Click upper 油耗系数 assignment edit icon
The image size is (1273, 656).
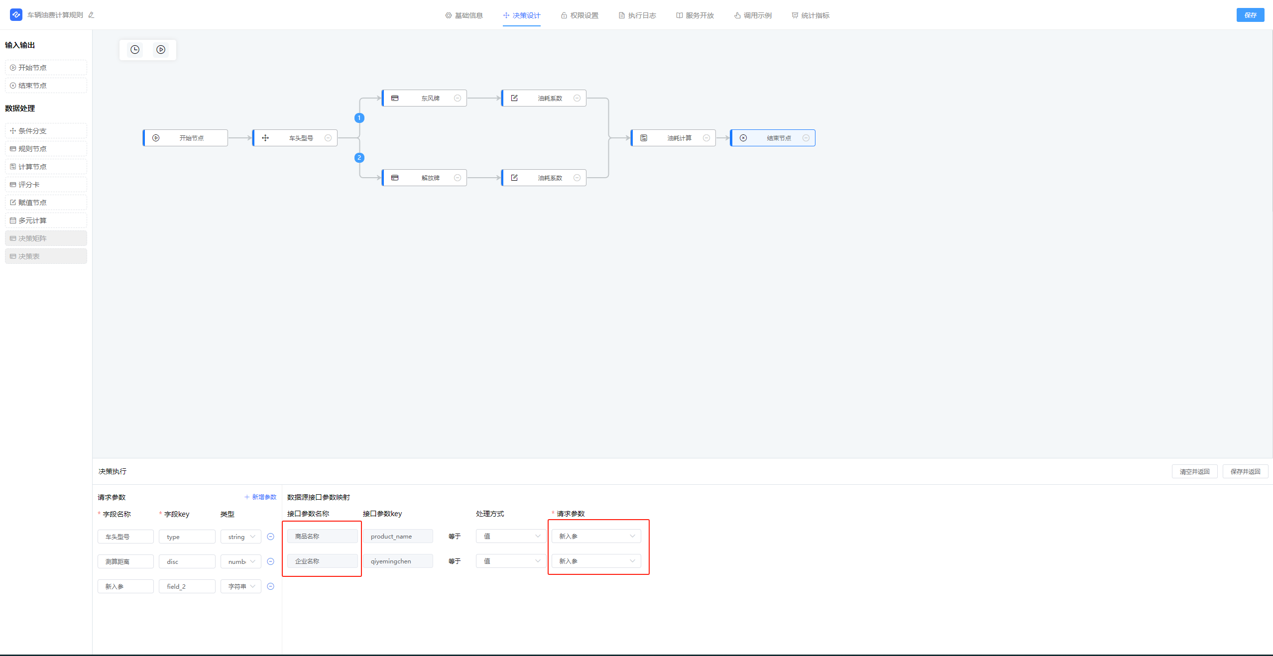[514, 98]
